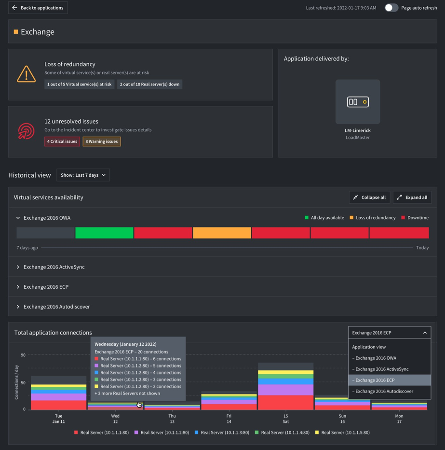This screenshot has height=450, width=445.
Task: Collapse the Exchange 2016 OWA row
Action: [18, 218]
